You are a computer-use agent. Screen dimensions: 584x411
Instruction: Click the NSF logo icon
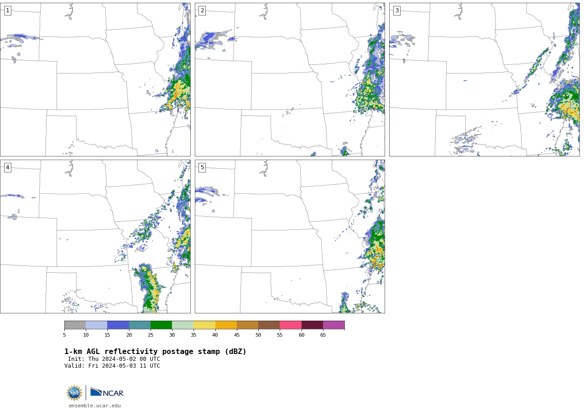click(x=74, y=393)
